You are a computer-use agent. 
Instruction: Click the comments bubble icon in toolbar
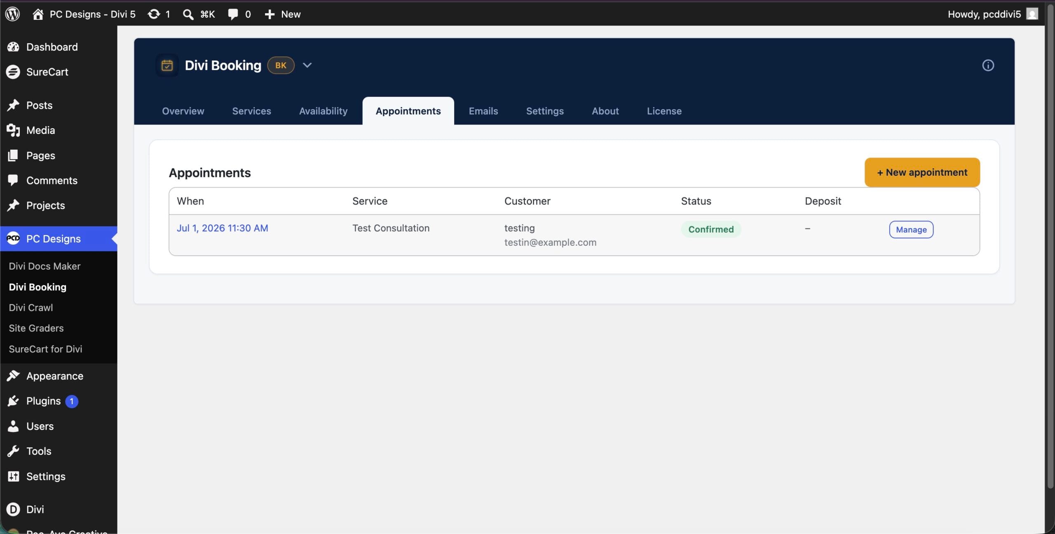233,14
